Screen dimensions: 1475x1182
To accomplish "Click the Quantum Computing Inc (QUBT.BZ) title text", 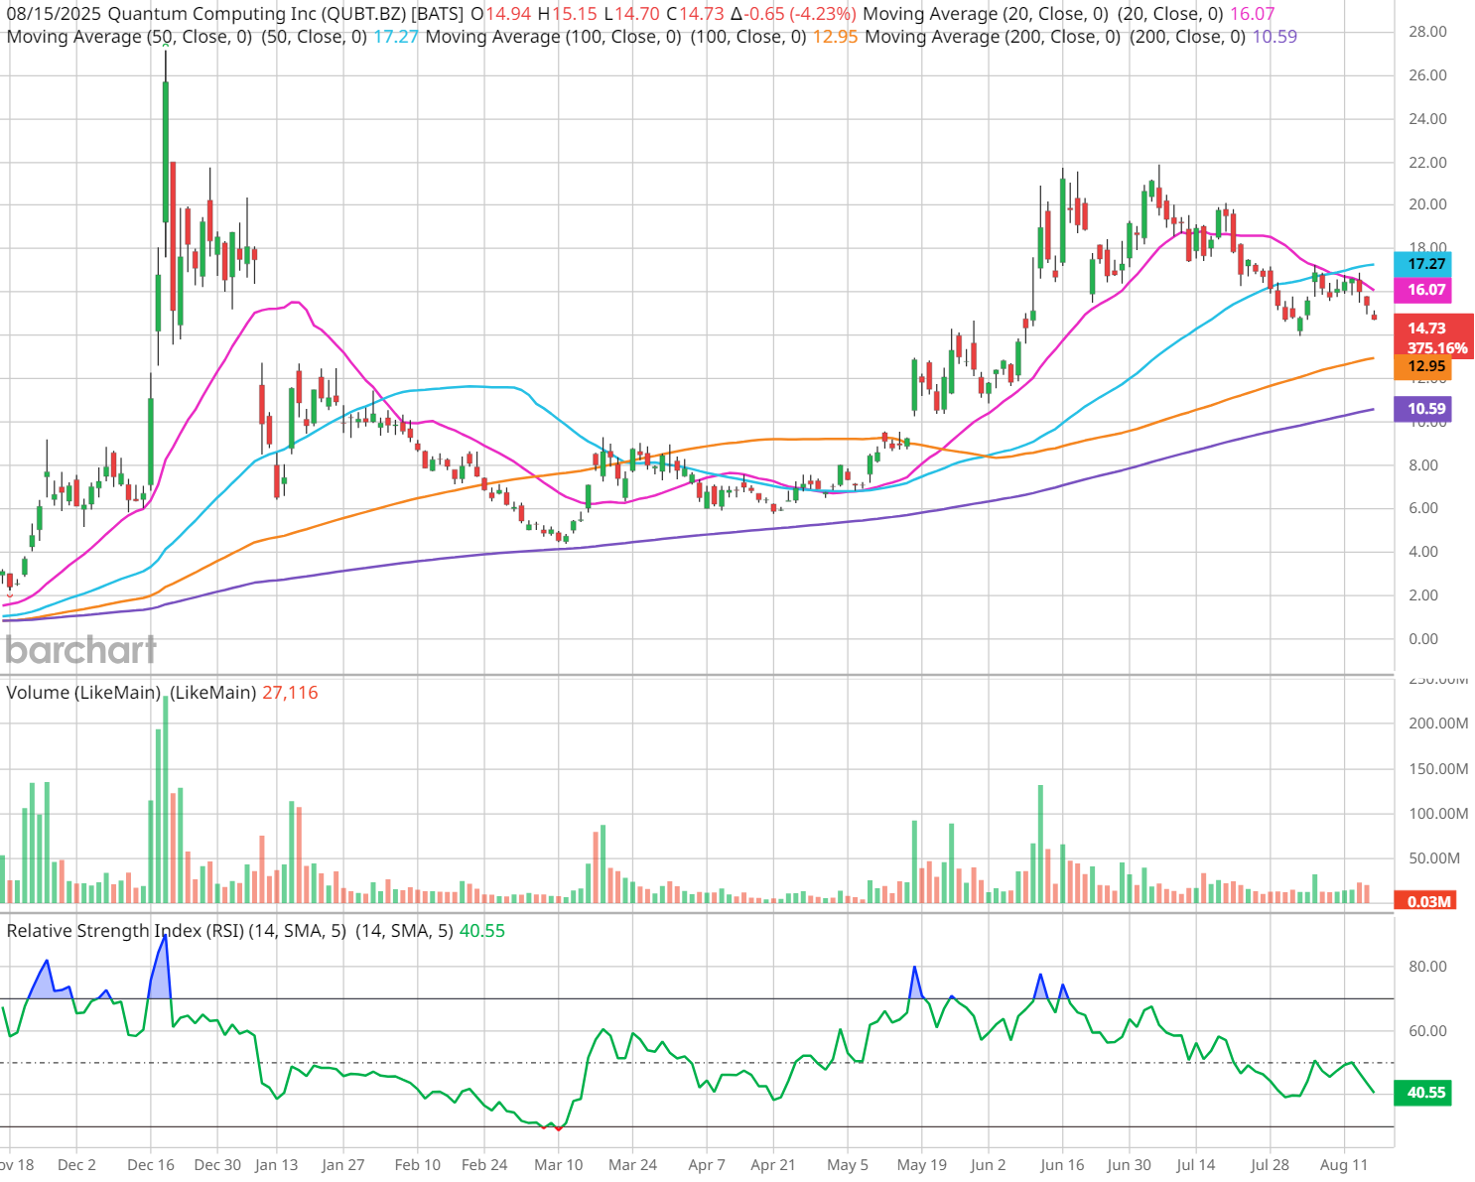I will click(256, 14).
